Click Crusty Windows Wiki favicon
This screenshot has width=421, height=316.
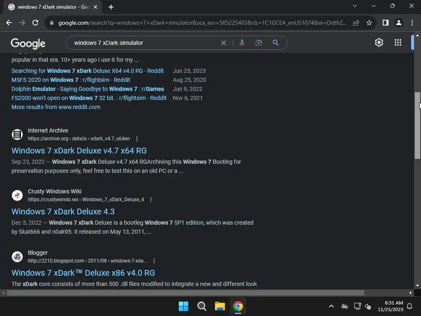pos(17,195)
